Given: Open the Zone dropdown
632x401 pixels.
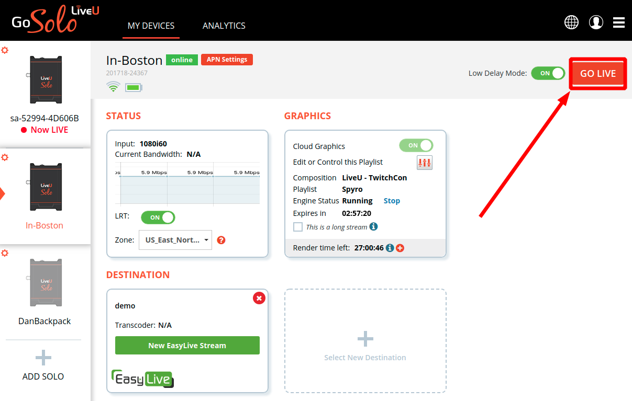Looking at the screenshot, I should click(175, 240).
